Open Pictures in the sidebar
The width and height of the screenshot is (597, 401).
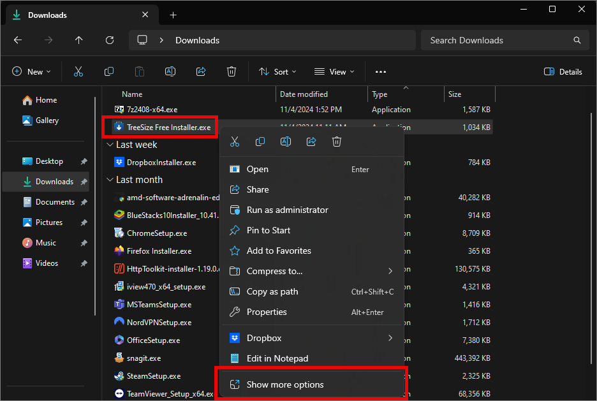[46, 222]
